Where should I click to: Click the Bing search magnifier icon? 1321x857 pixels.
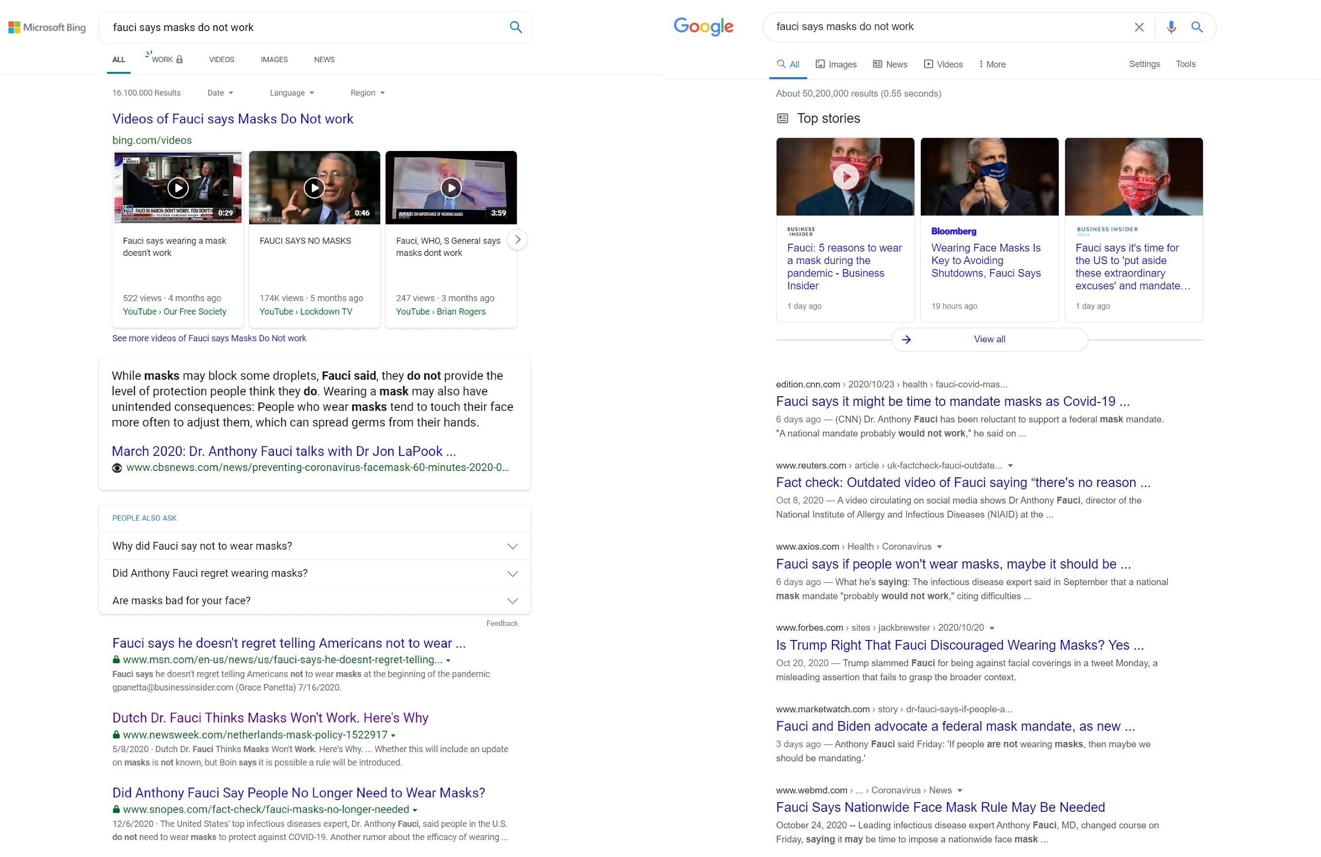pyautogui.click(x=516, y=27)
